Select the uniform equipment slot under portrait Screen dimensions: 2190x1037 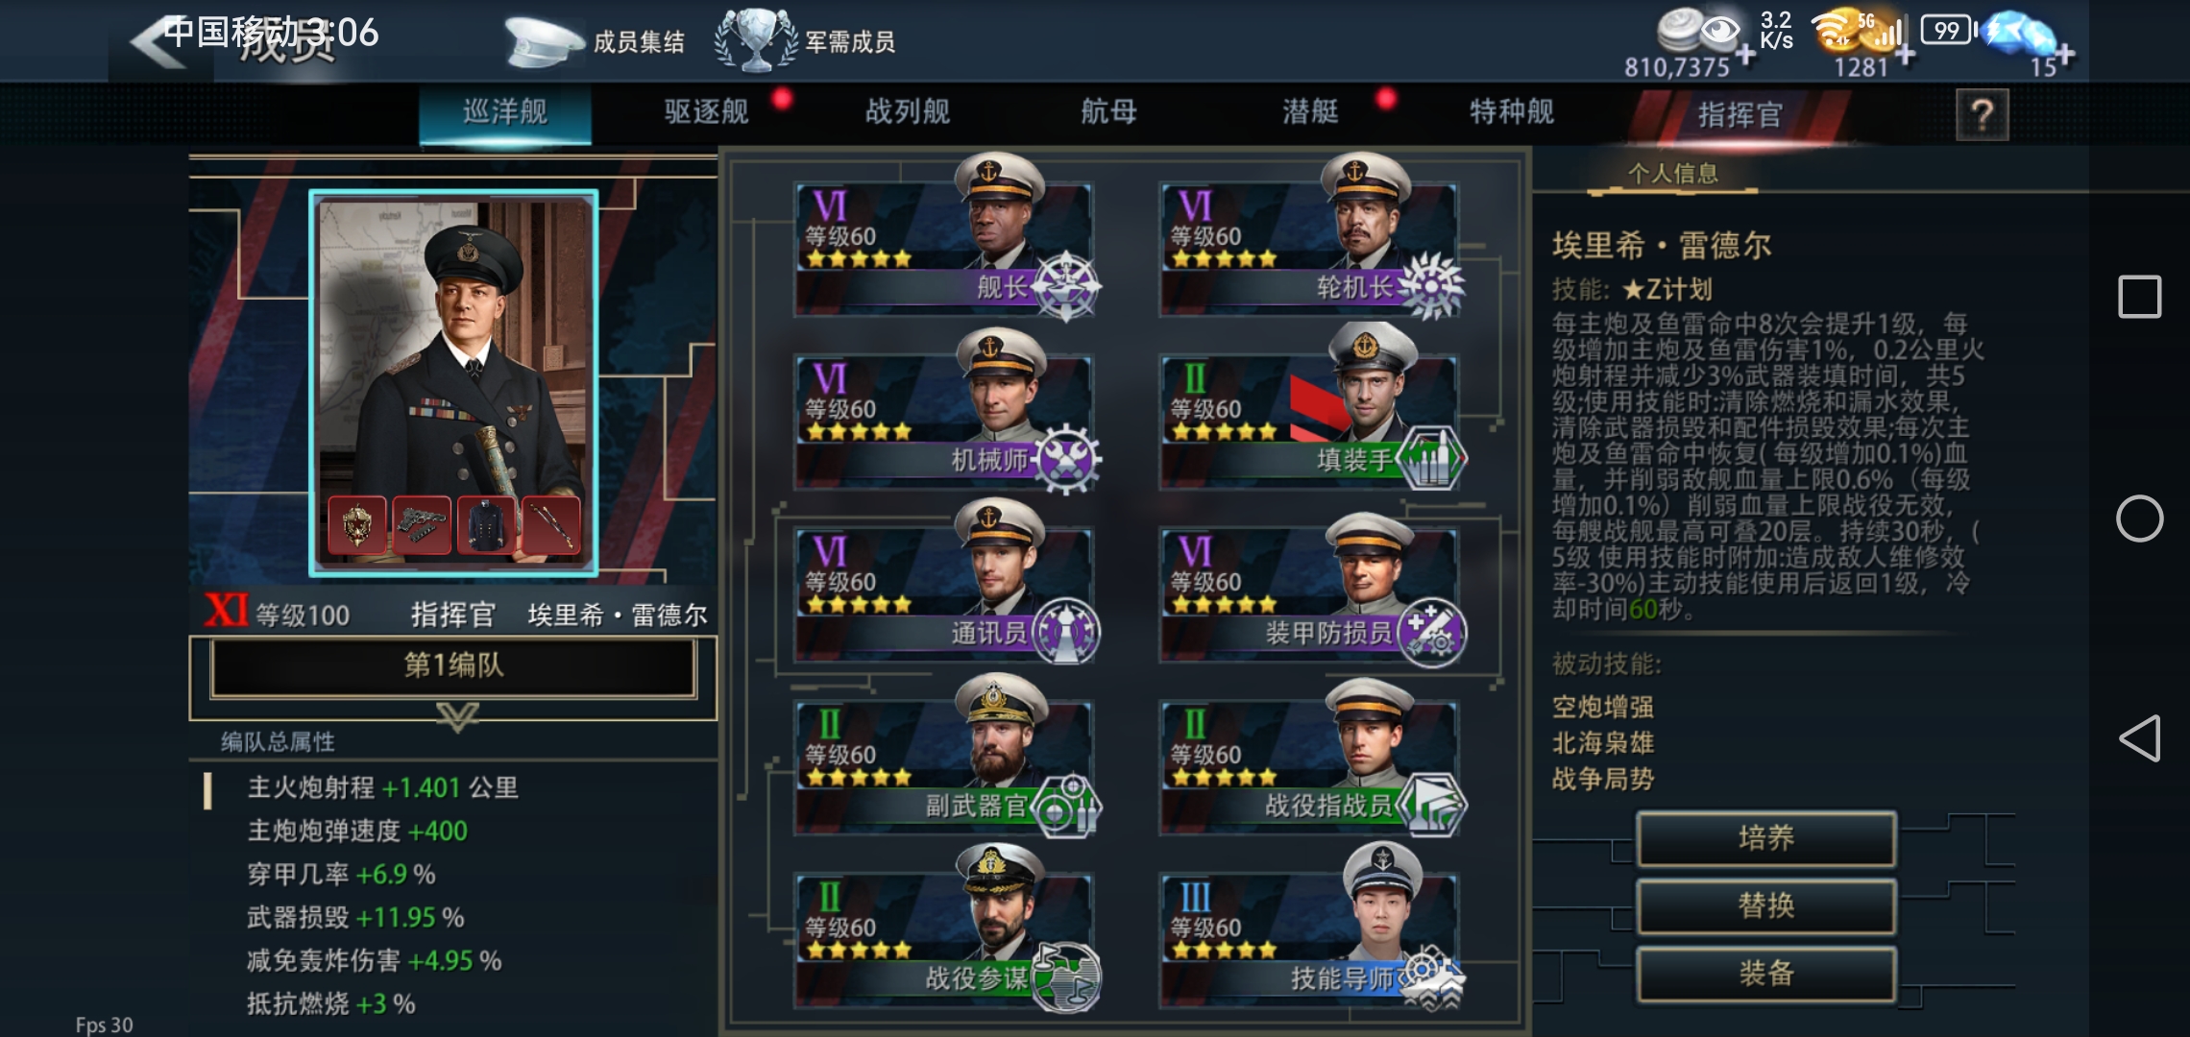click(486, 524)
